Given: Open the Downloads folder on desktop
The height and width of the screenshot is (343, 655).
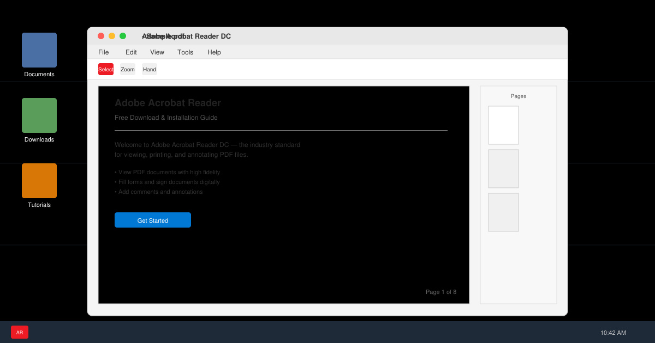Looking at the screenshot, I should (39, 115).
